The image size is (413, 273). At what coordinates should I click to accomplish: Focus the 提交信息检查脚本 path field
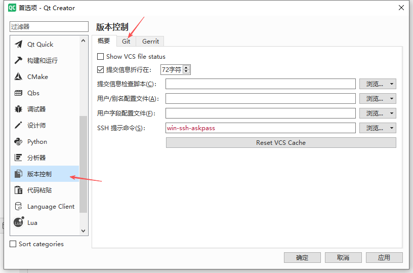pos(261,84)
